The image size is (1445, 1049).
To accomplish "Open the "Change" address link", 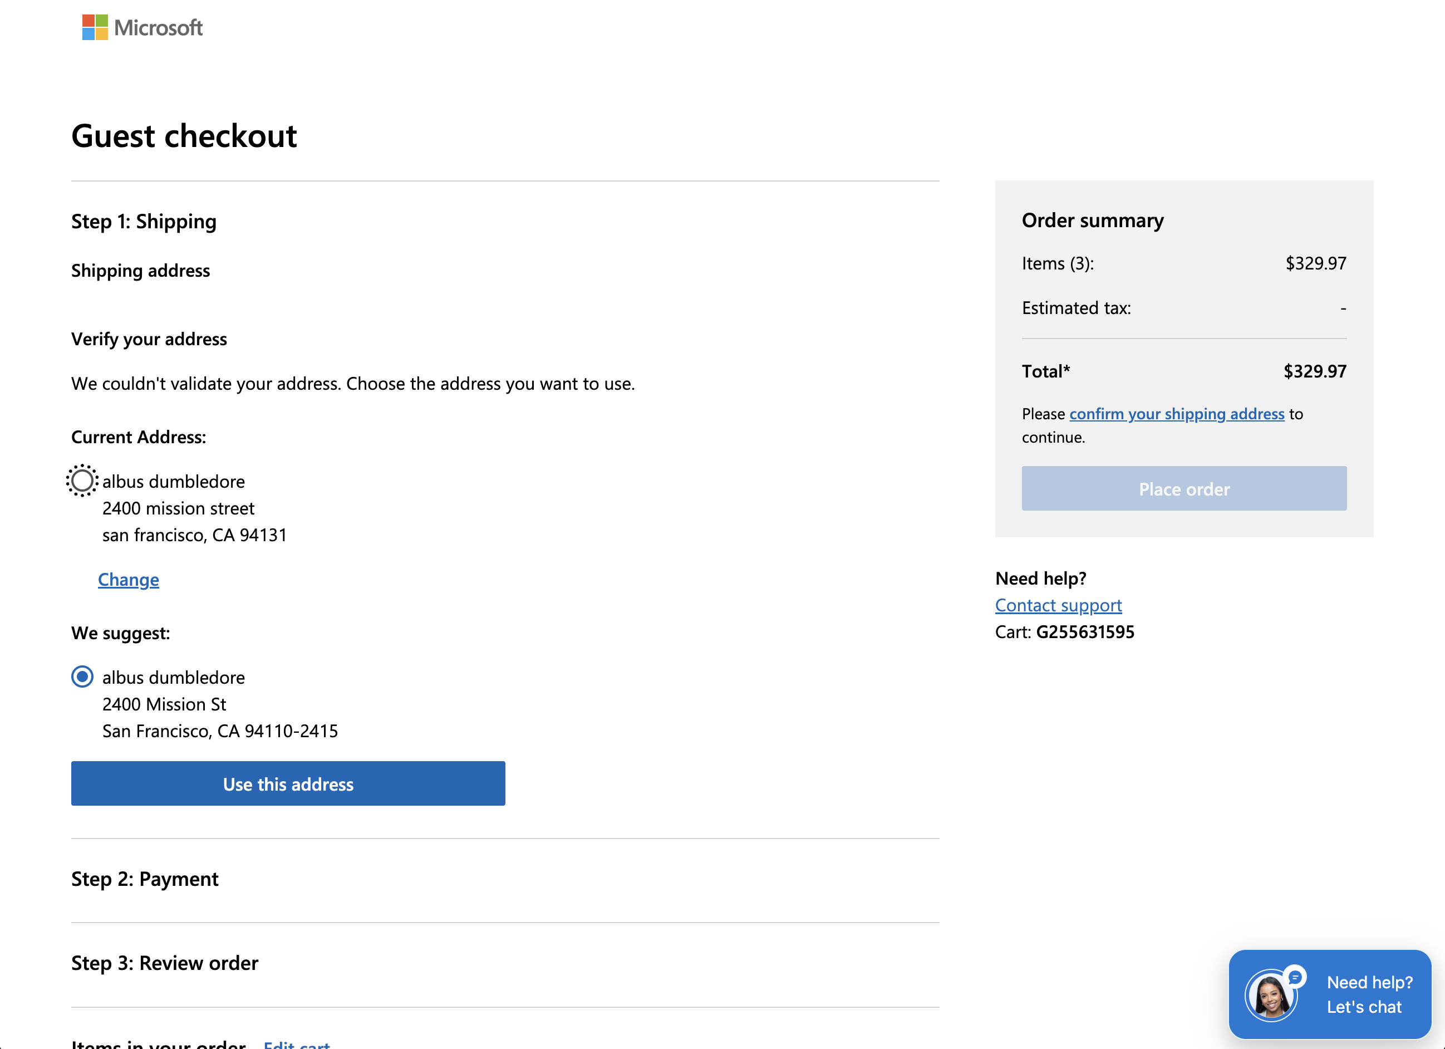I will pos(128,580).
